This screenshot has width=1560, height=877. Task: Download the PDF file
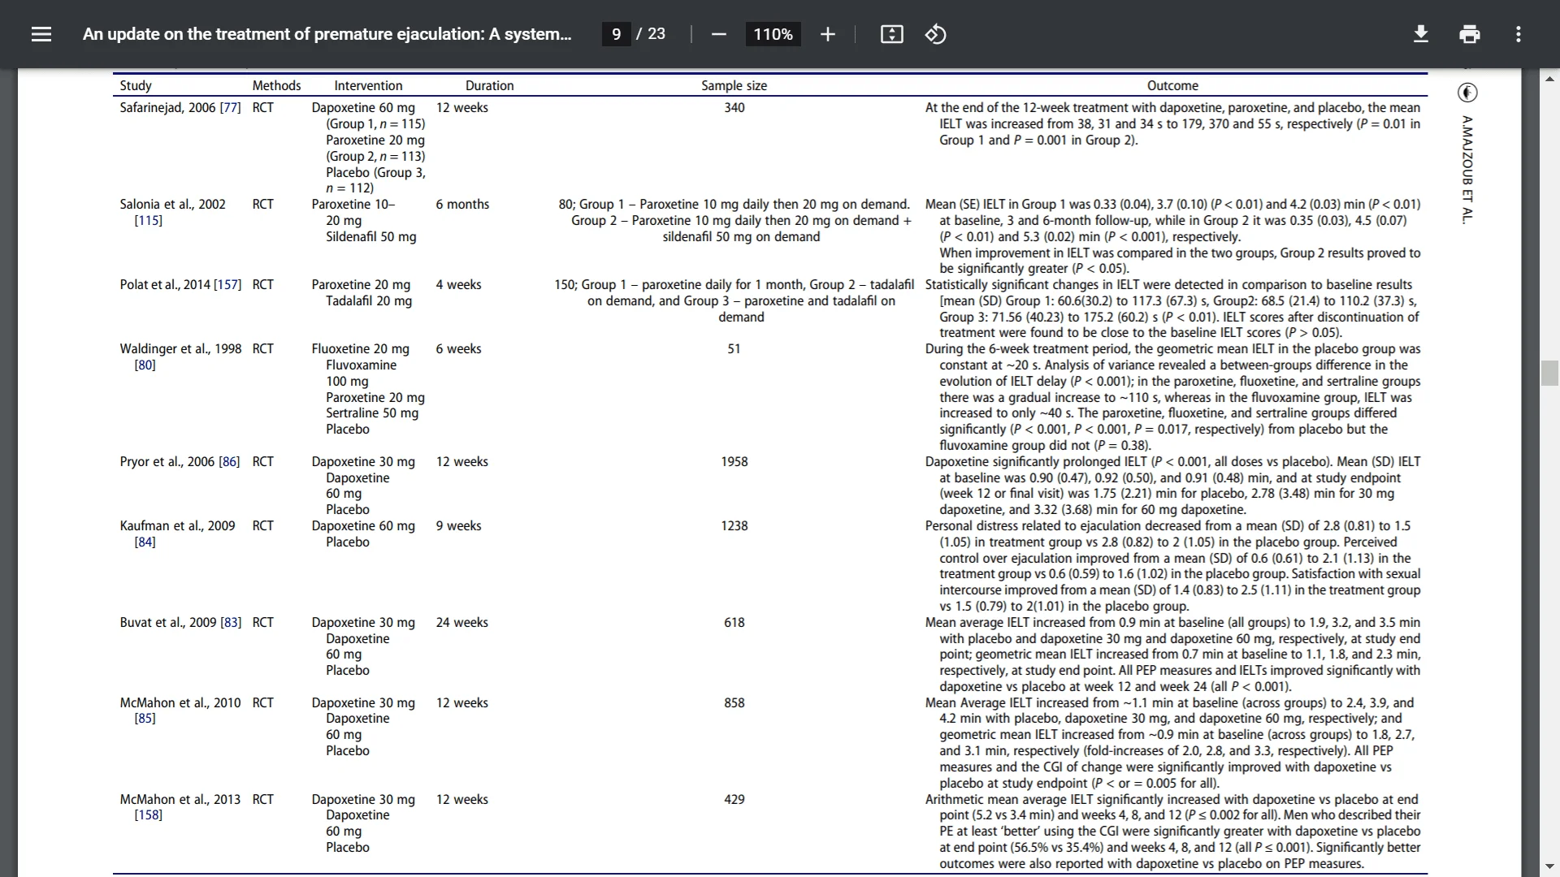click(1421, 34)
